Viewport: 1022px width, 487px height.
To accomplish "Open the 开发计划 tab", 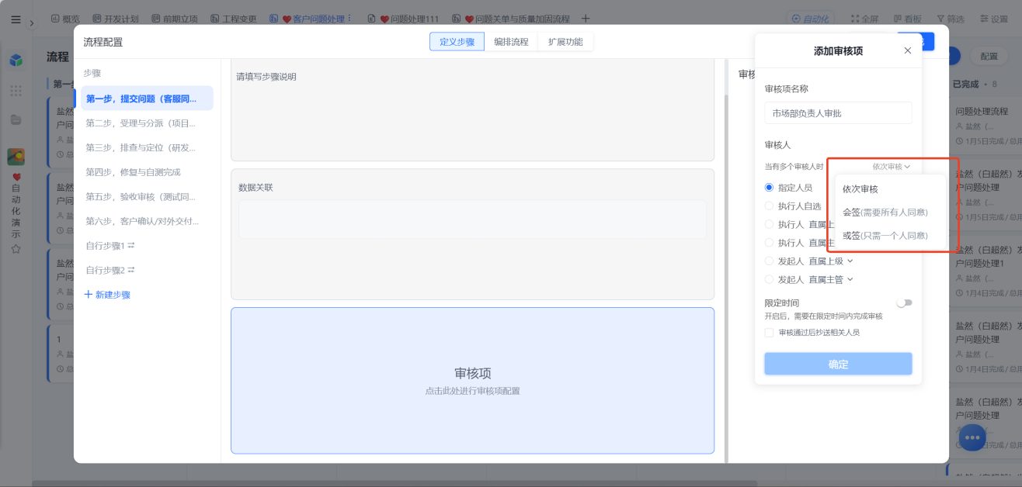I will tap(117, 19).
